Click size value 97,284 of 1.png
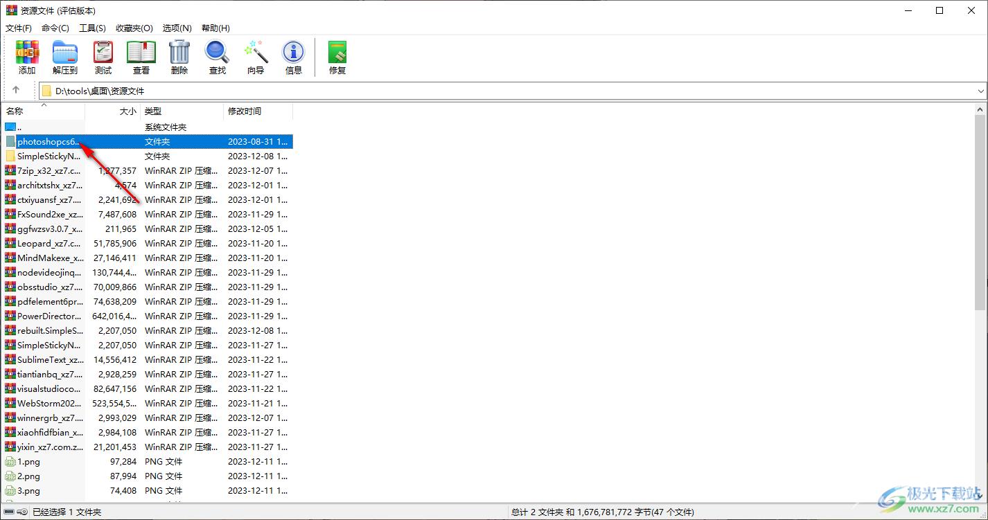 pyautogui.click(x=123, y=461)
